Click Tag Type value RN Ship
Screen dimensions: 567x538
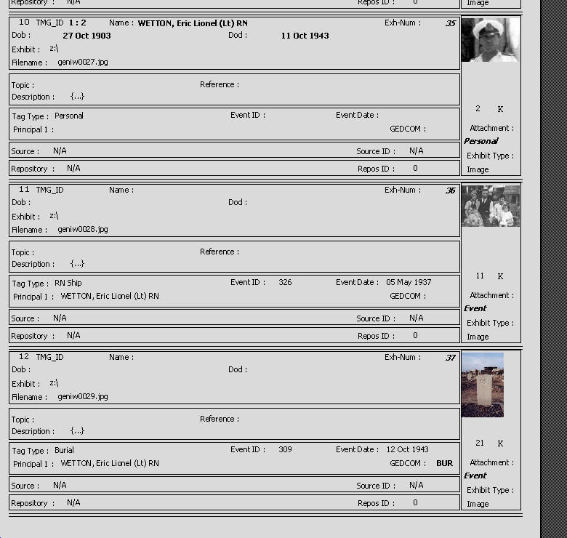coord(68,283)
